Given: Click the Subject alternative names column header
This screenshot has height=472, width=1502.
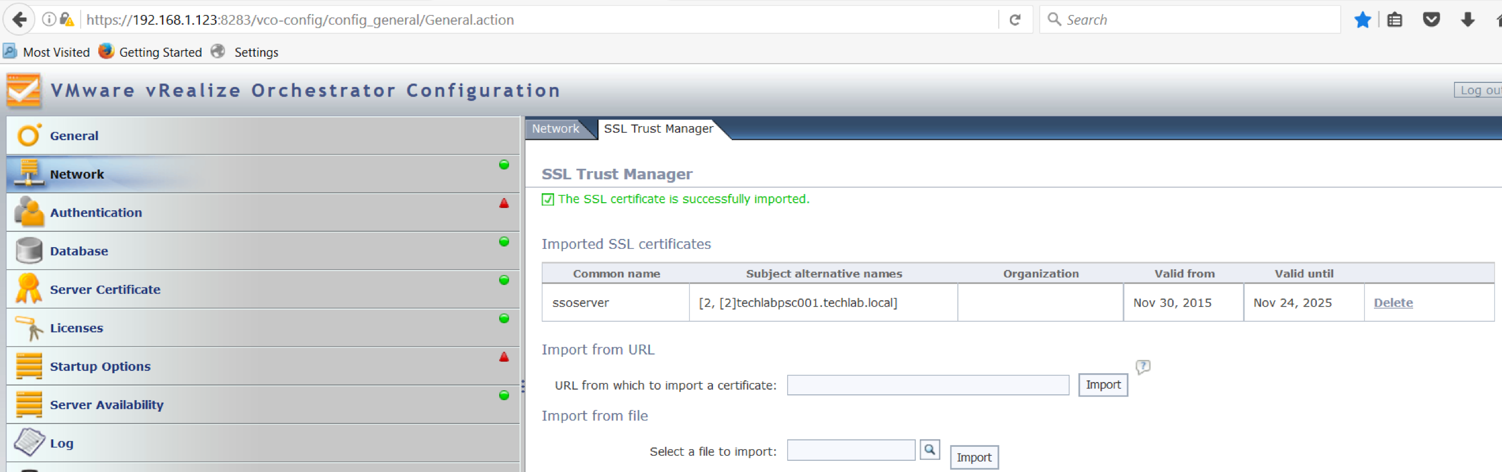Looking at the screenshot, I should click(823, 273).
